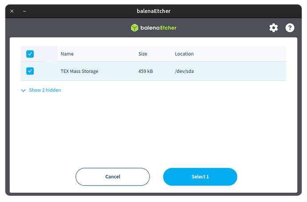Cancel the drive selection dialog
Screen dimensions: 307x202
[113, 177]
